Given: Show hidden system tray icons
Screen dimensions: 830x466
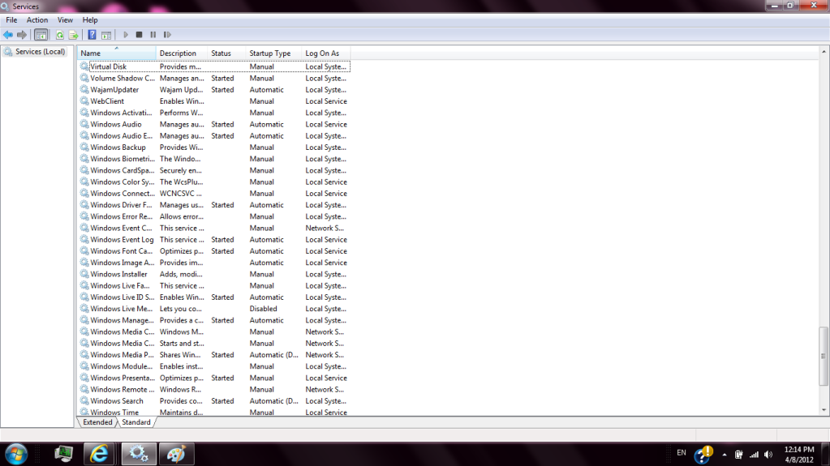Looking at the screenshot, I should (x=725, y=455).
